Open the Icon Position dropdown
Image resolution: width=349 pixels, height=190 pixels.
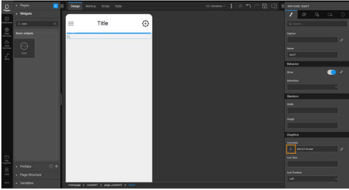coord(312,178)
